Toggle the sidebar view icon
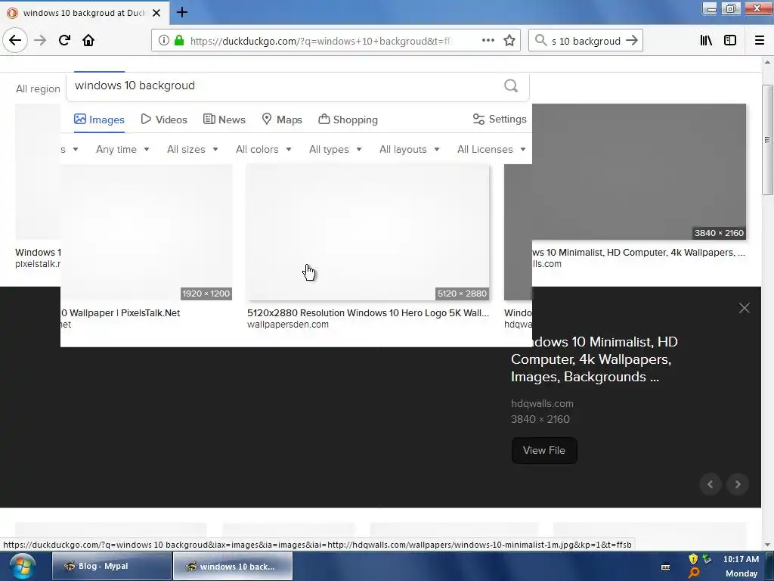Screen dimensions: 774x581 click(x=730, y=41)
